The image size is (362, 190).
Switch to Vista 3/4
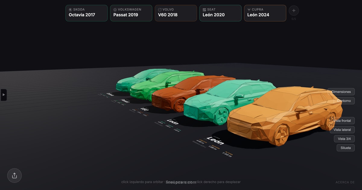coord(344,139)
